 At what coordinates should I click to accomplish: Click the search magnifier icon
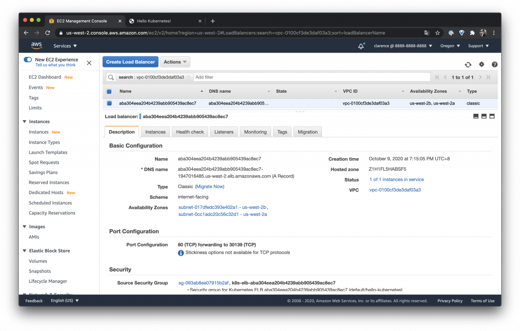pyautogui.click(x=111, y=77)
